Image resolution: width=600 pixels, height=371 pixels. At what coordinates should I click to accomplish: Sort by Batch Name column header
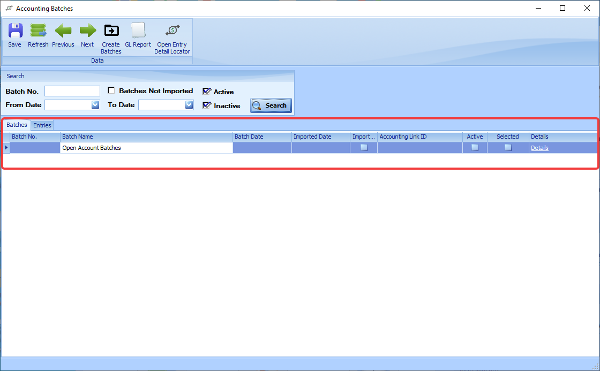tap(147, 137)
